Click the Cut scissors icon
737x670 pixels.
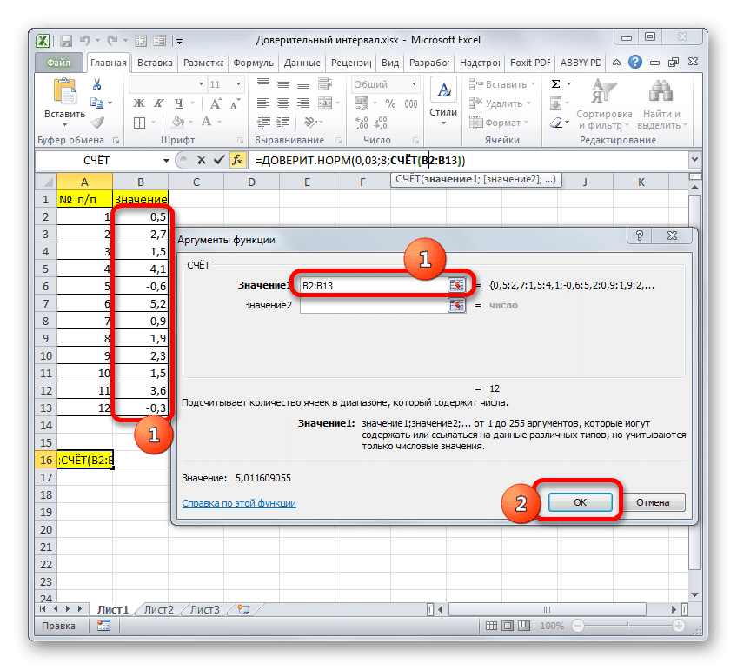tap(96, 84)
